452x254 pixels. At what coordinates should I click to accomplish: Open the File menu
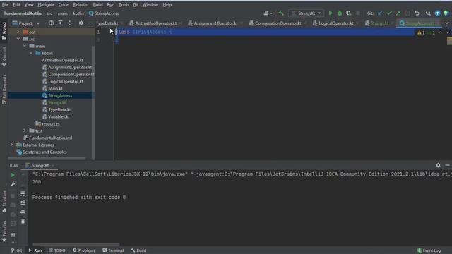(5, 5)
